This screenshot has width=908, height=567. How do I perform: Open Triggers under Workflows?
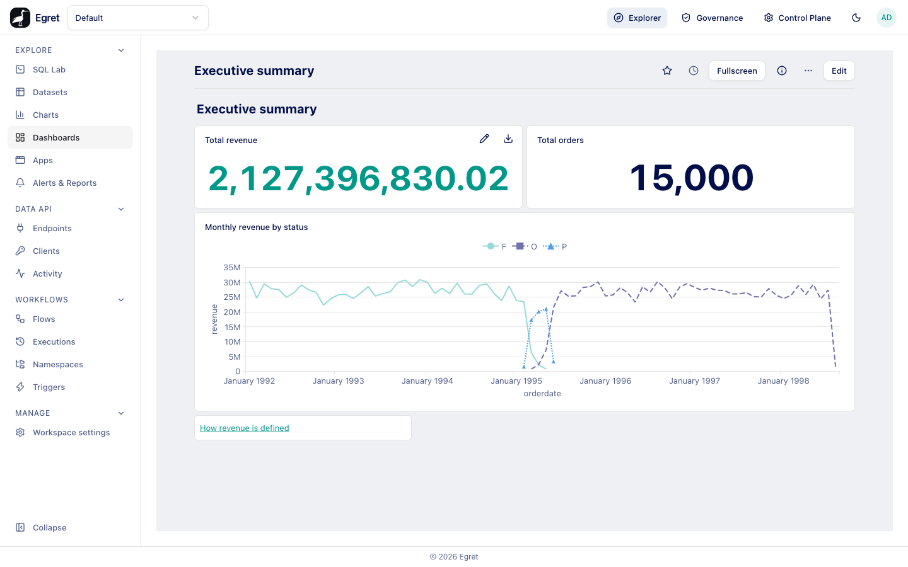(x=70, y=387)
